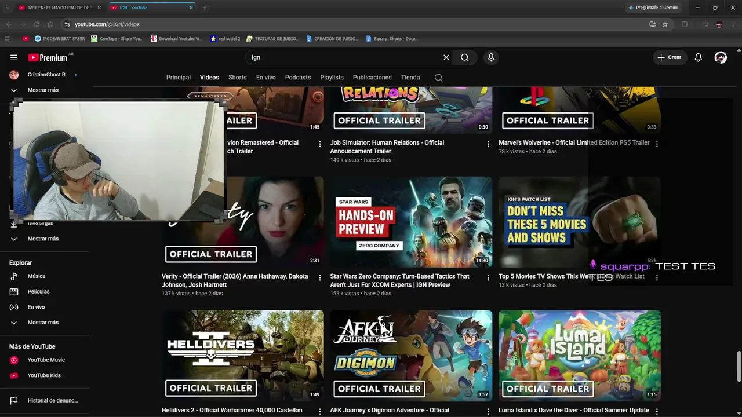Open Verity Official Trailer title link
This screenshot has width=742, height=417.
pyautogui.click(x=235, y=281)
